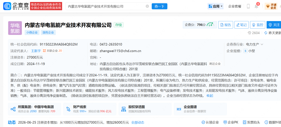The height and width of the screenshot is (127, 281).
Task: Open 全部动态 all updates link
Action: tap(138, 123)
